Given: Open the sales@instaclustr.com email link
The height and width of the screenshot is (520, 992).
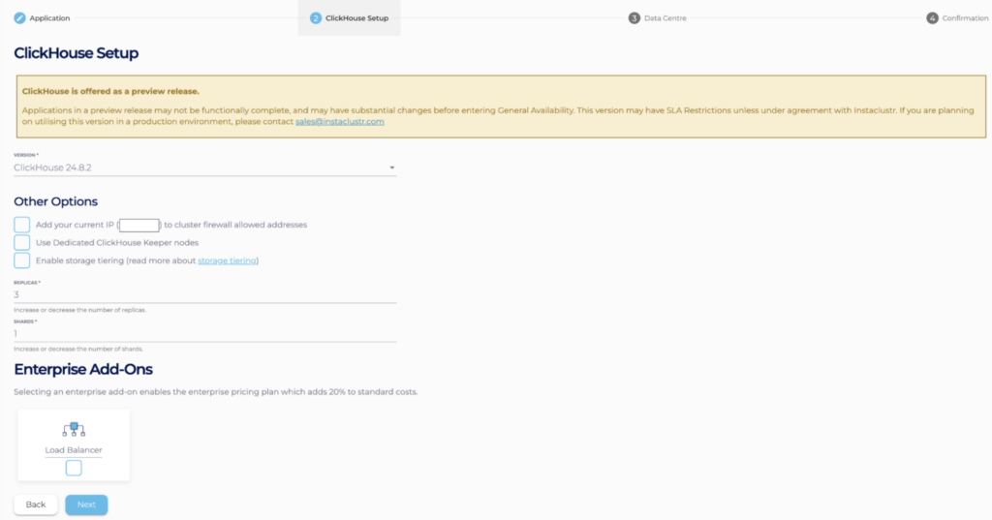Looking at the screenshot, I should 340,121.
